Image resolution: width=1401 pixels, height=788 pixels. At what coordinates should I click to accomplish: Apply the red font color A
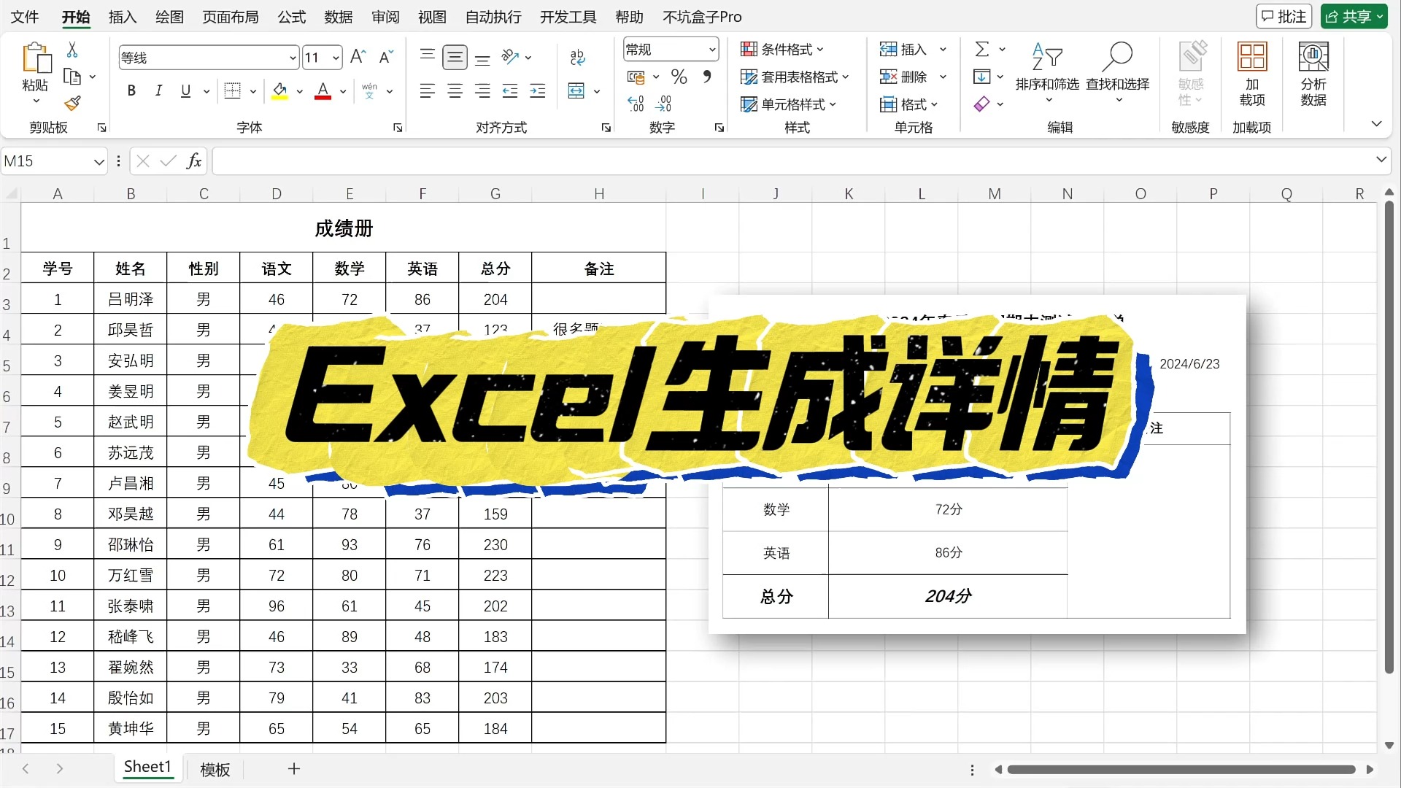(x=323, y=90)
